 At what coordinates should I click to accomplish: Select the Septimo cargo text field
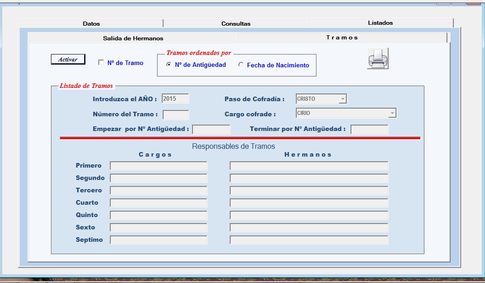[158, 240]
